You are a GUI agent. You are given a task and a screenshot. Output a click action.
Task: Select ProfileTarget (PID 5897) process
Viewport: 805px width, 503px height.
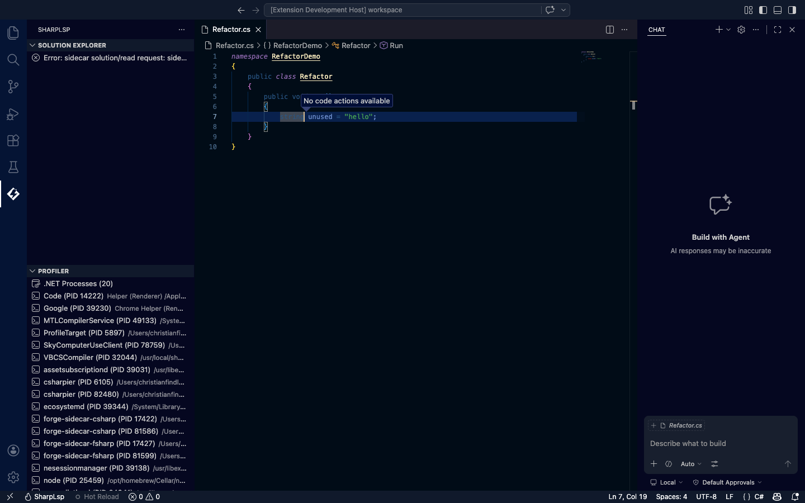[110, 333]
